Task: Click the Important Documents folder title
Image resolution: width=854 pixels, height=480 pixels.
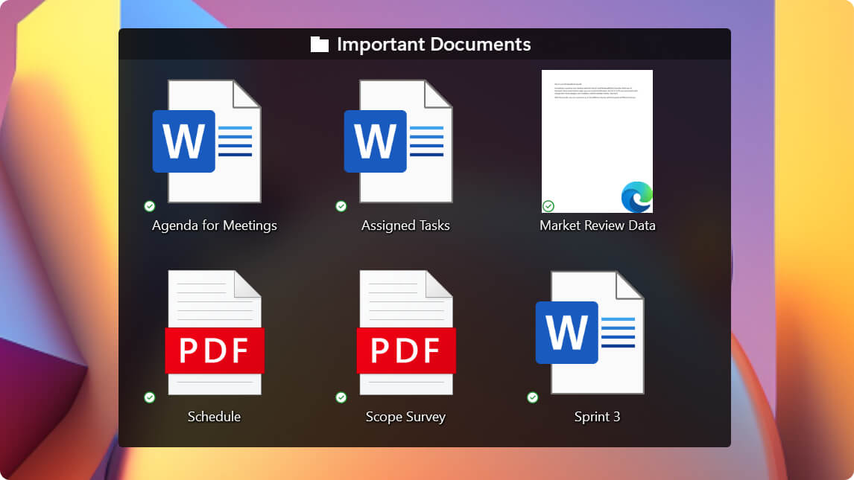Action: click(x=434, y=44)
